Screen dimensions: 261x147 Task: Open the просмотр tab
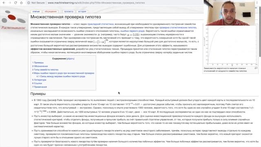click(x=69, y=11)
